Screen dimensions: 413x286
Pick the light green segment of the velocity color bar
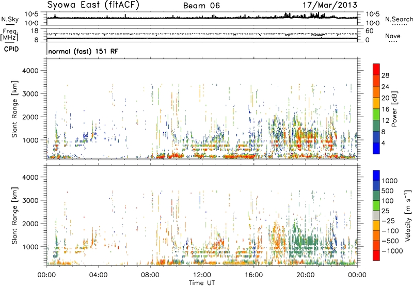(x=376, y=205)
